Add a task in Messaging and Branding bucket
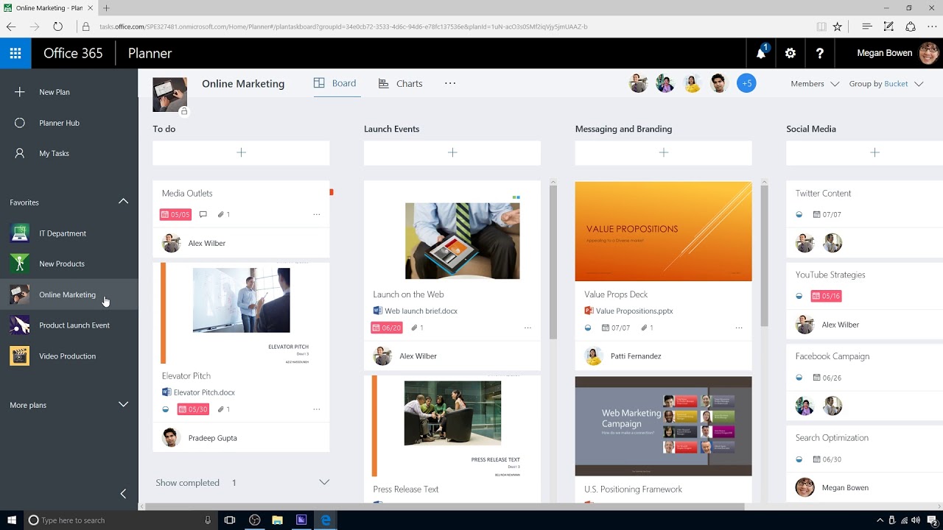Viewport: 943px width, 530px height. pos(664,152)
